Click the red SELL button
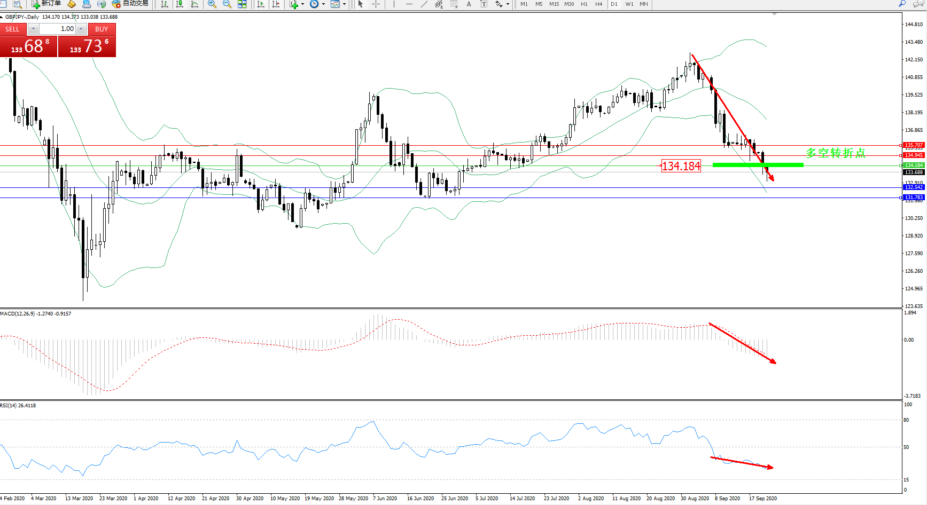 (x=12, y=29)
